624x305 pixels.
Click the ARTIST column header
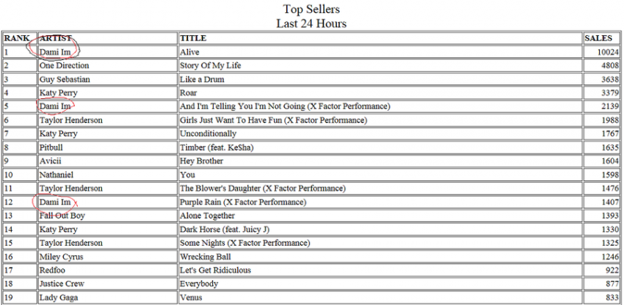click(x=56, y=38)
